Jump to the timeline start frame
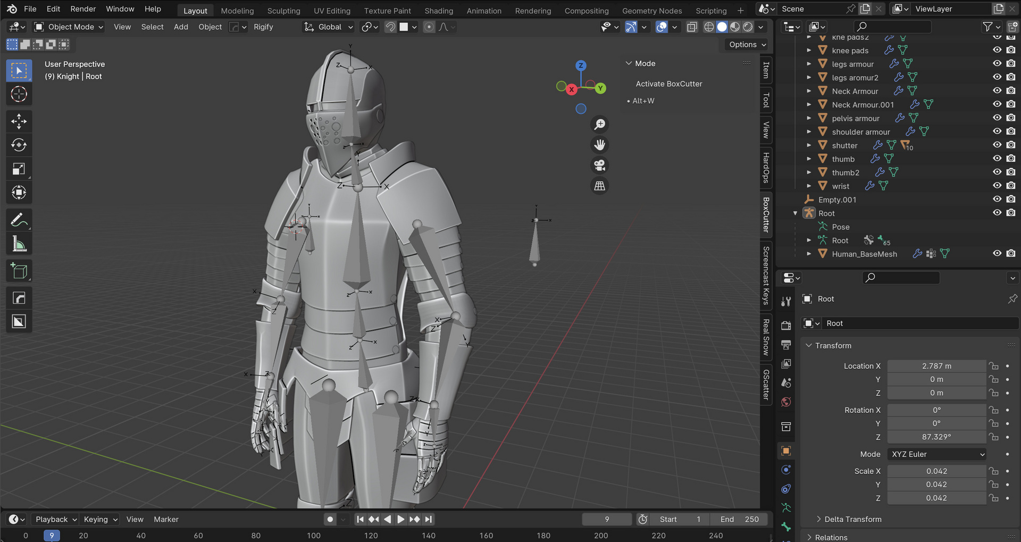This screenshot has width=1021, height=542. (360, 519)
